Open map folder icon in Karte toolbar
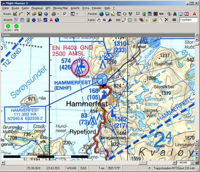The height and width of the screenshot is (172, 200). (x=155, y=20)
